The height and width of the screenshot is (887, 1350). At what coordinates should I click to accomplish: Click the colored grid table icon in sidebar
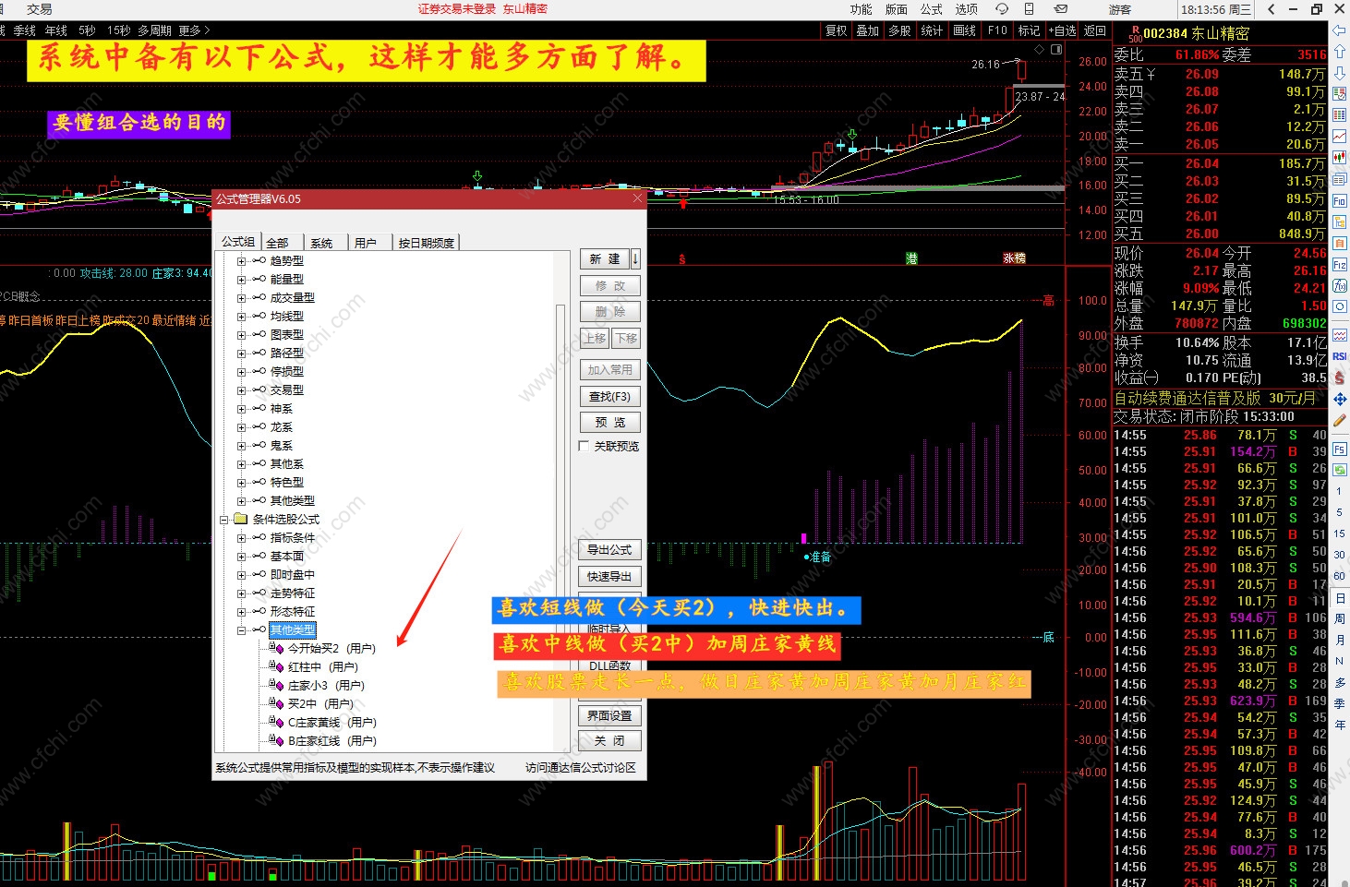point(1340,114)
